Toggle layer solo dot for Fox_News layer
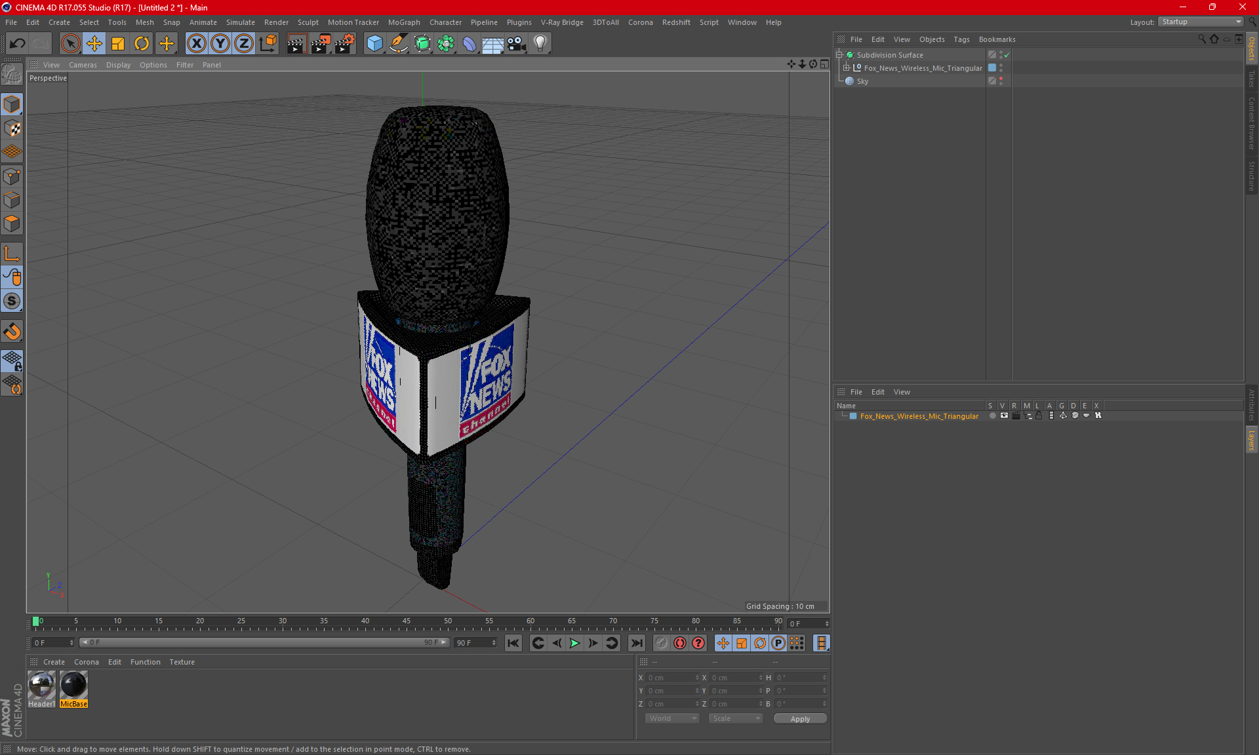Viewport: 1259px width, 755px height. point(992,416)
